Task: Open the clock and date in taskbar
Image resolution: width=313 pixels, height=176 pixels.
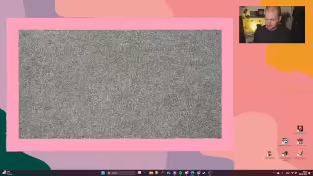Action: [303, 173]
